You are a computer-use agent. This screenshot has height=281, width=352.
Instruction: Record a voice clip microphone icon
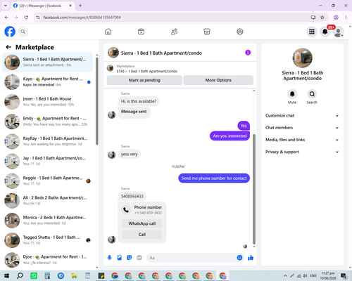[x=109, y=258]
